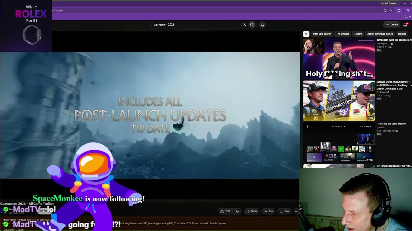Screen dimensions: 412x231
Task: Dislike the video with thumbs down
Action: point(238,211)
